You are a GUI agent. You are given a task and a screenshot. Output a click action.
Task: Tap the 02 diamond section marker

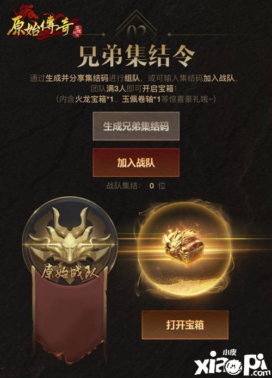(137, 30)
